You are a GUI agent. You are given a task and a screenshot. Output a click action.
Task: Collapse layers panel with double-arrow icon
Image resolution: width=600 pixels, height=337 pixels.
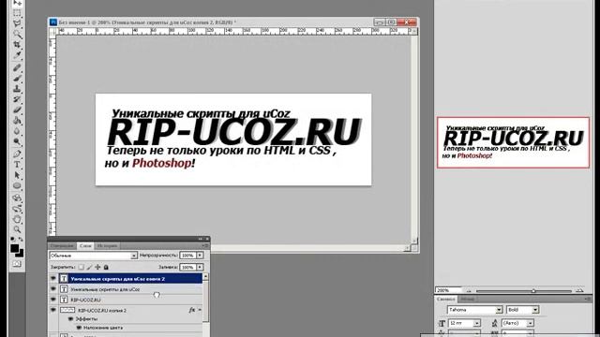pos(200,240)
